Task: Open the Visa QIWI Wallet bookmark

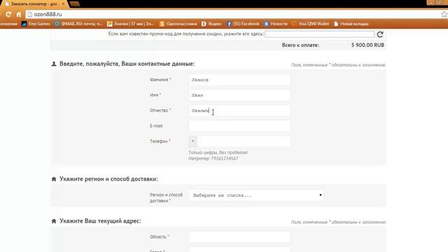Action: pyautogui.click(x=311, y=24)
